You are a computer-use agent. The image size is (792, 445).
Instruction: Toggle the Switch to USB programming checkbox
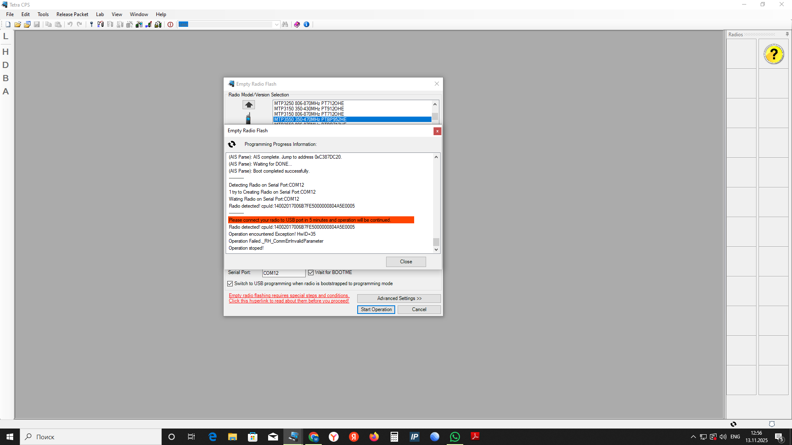pyautogui.click(x=230, y=284)
